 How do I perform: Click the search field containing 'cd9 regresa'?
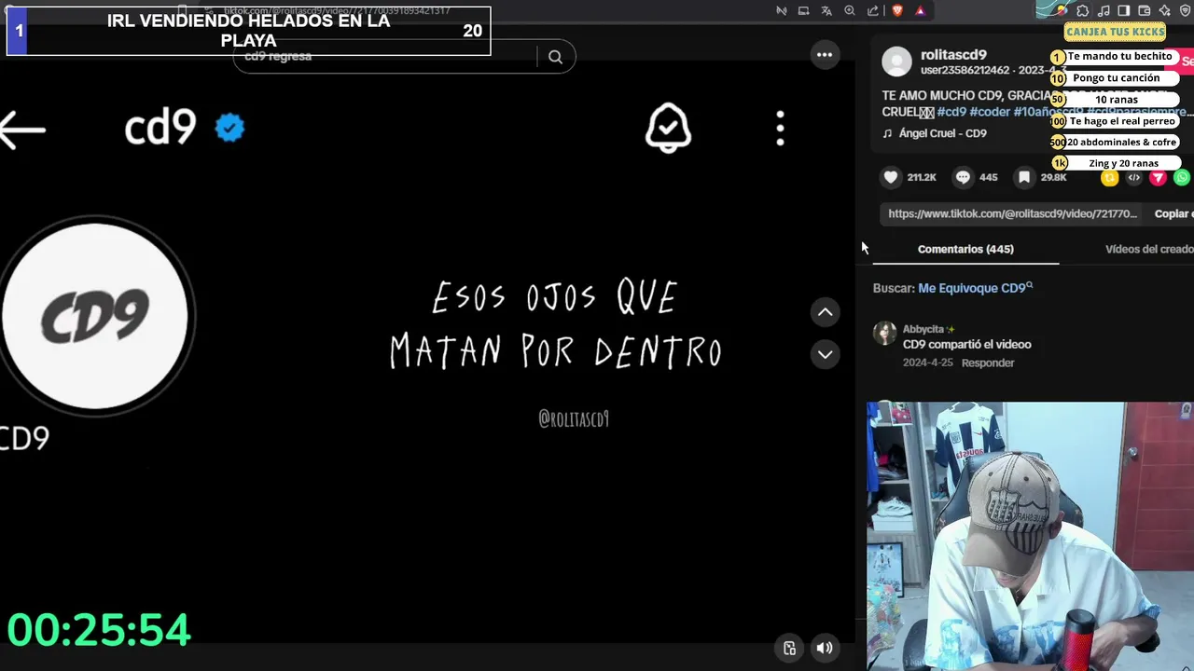coord(384,57)
